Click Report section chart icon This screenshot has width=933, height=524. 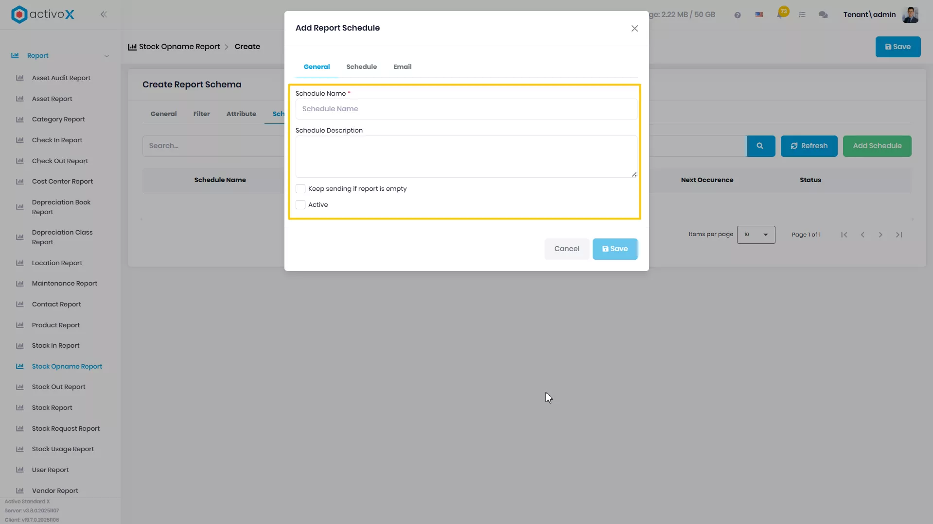(15, 55)
